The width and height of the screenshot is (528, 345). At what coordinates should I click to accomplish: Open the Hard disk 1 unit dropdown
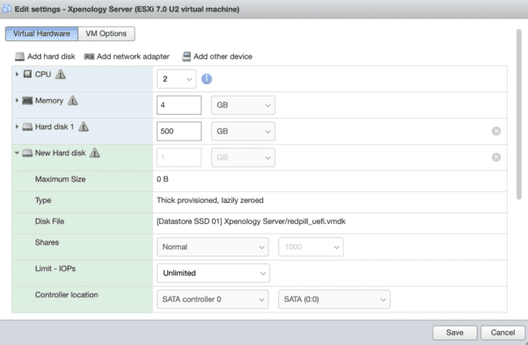point(243,132)
